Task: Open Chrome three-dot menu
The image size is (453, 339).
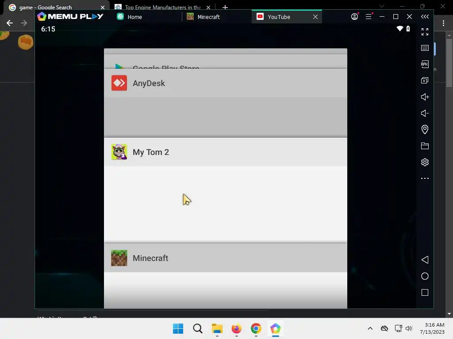Action: 443,23
